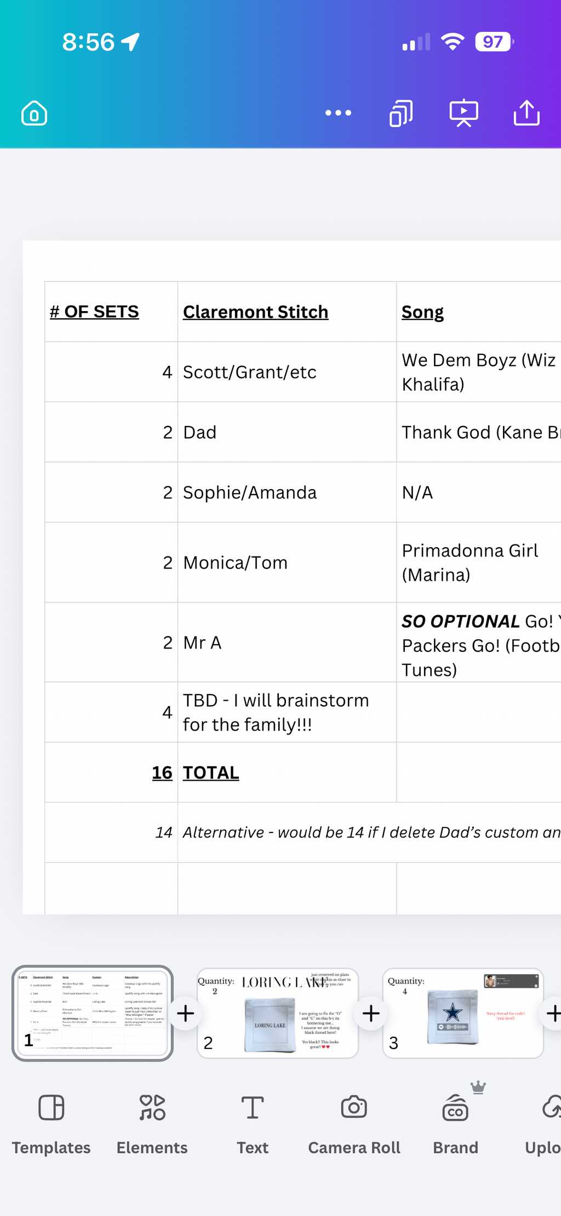Tap the Share upload icon
Image resolution: width=561 pixels, height=1216 pixels.
click(526, 113)
